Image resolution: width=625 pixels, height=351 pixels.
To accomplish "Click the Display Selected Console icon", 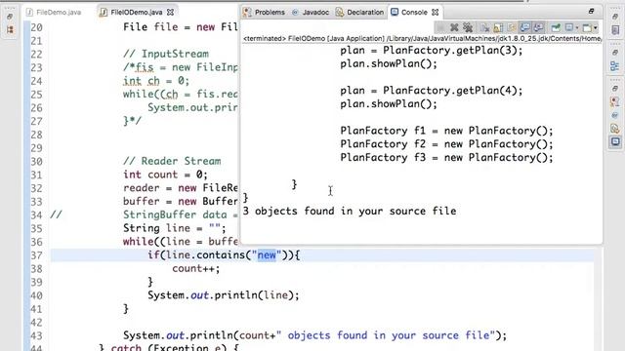I will tap(569, 27).
